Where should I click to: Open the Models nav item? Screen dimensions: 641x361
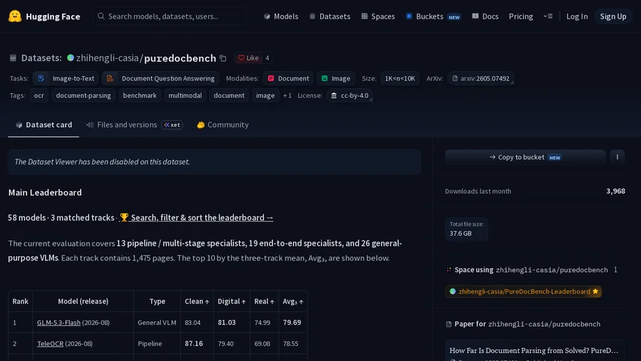click(x=281, y=16)
